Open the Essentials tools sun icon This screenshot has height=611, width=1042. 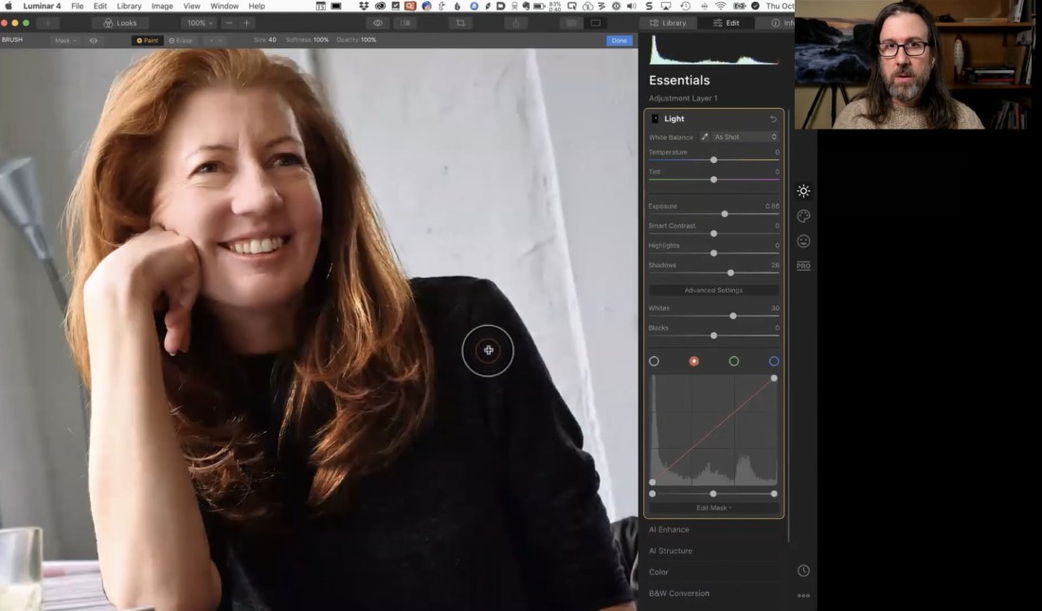point(803,191)
